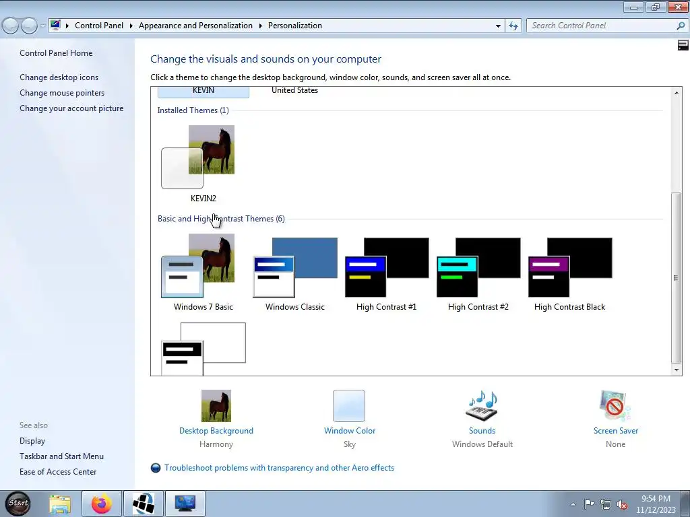
Task: Select the KEVIN theme at list top
Action: (x=203, y=91)
